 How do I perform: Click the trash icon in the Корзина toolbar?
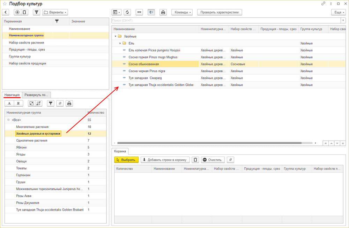tap(195, 160)
